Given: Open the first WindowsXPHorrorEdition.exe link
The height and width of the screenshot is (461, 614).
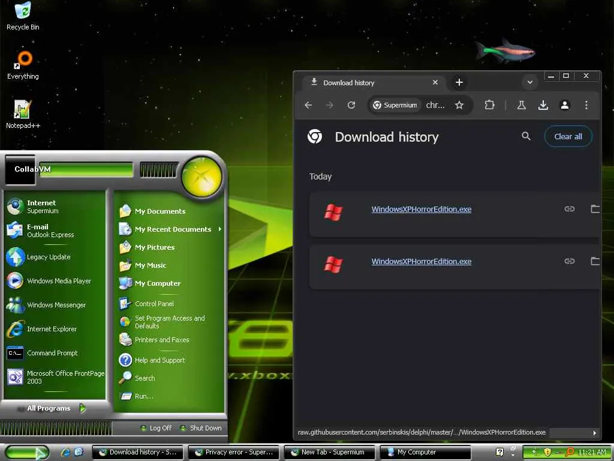Looking at the screenshot, I should coord(422,209).
